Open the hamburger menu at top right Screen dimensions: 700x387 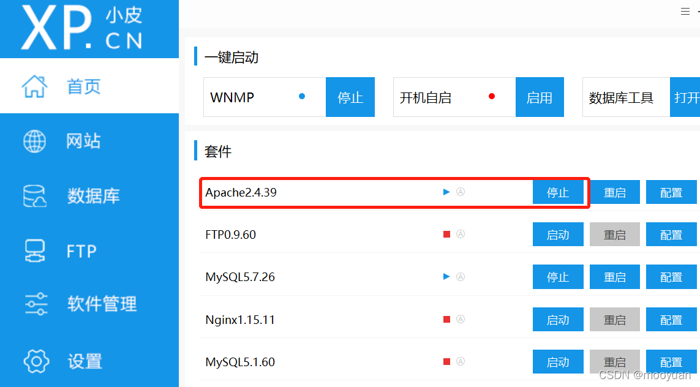[685, 11]
